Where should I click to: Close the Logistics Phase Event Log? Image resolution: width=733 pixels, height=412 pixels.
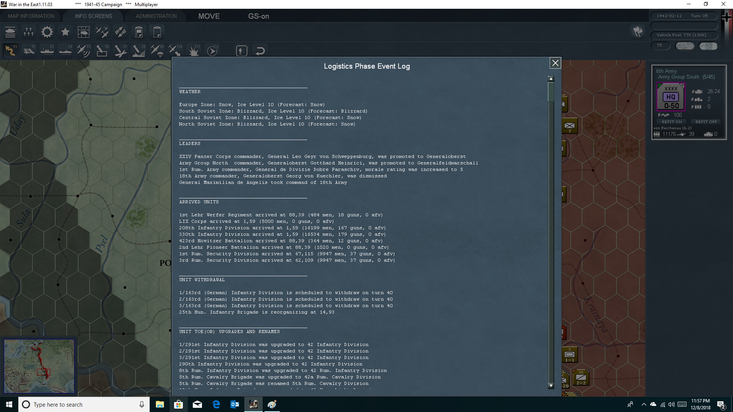555,63
